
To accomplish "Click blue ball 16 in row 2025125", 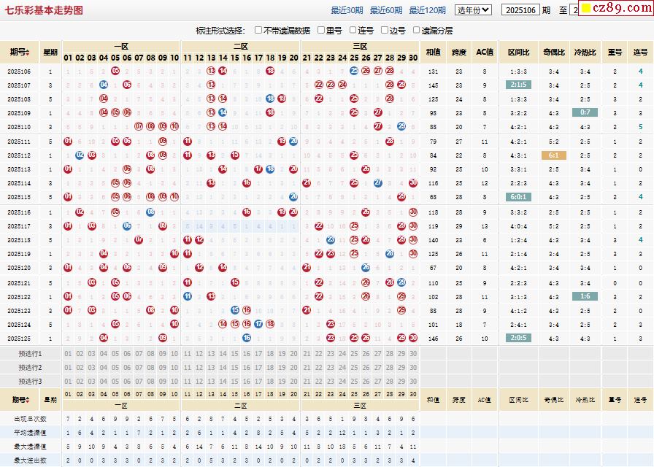I will pyautogui.click(x=247, y=339).
